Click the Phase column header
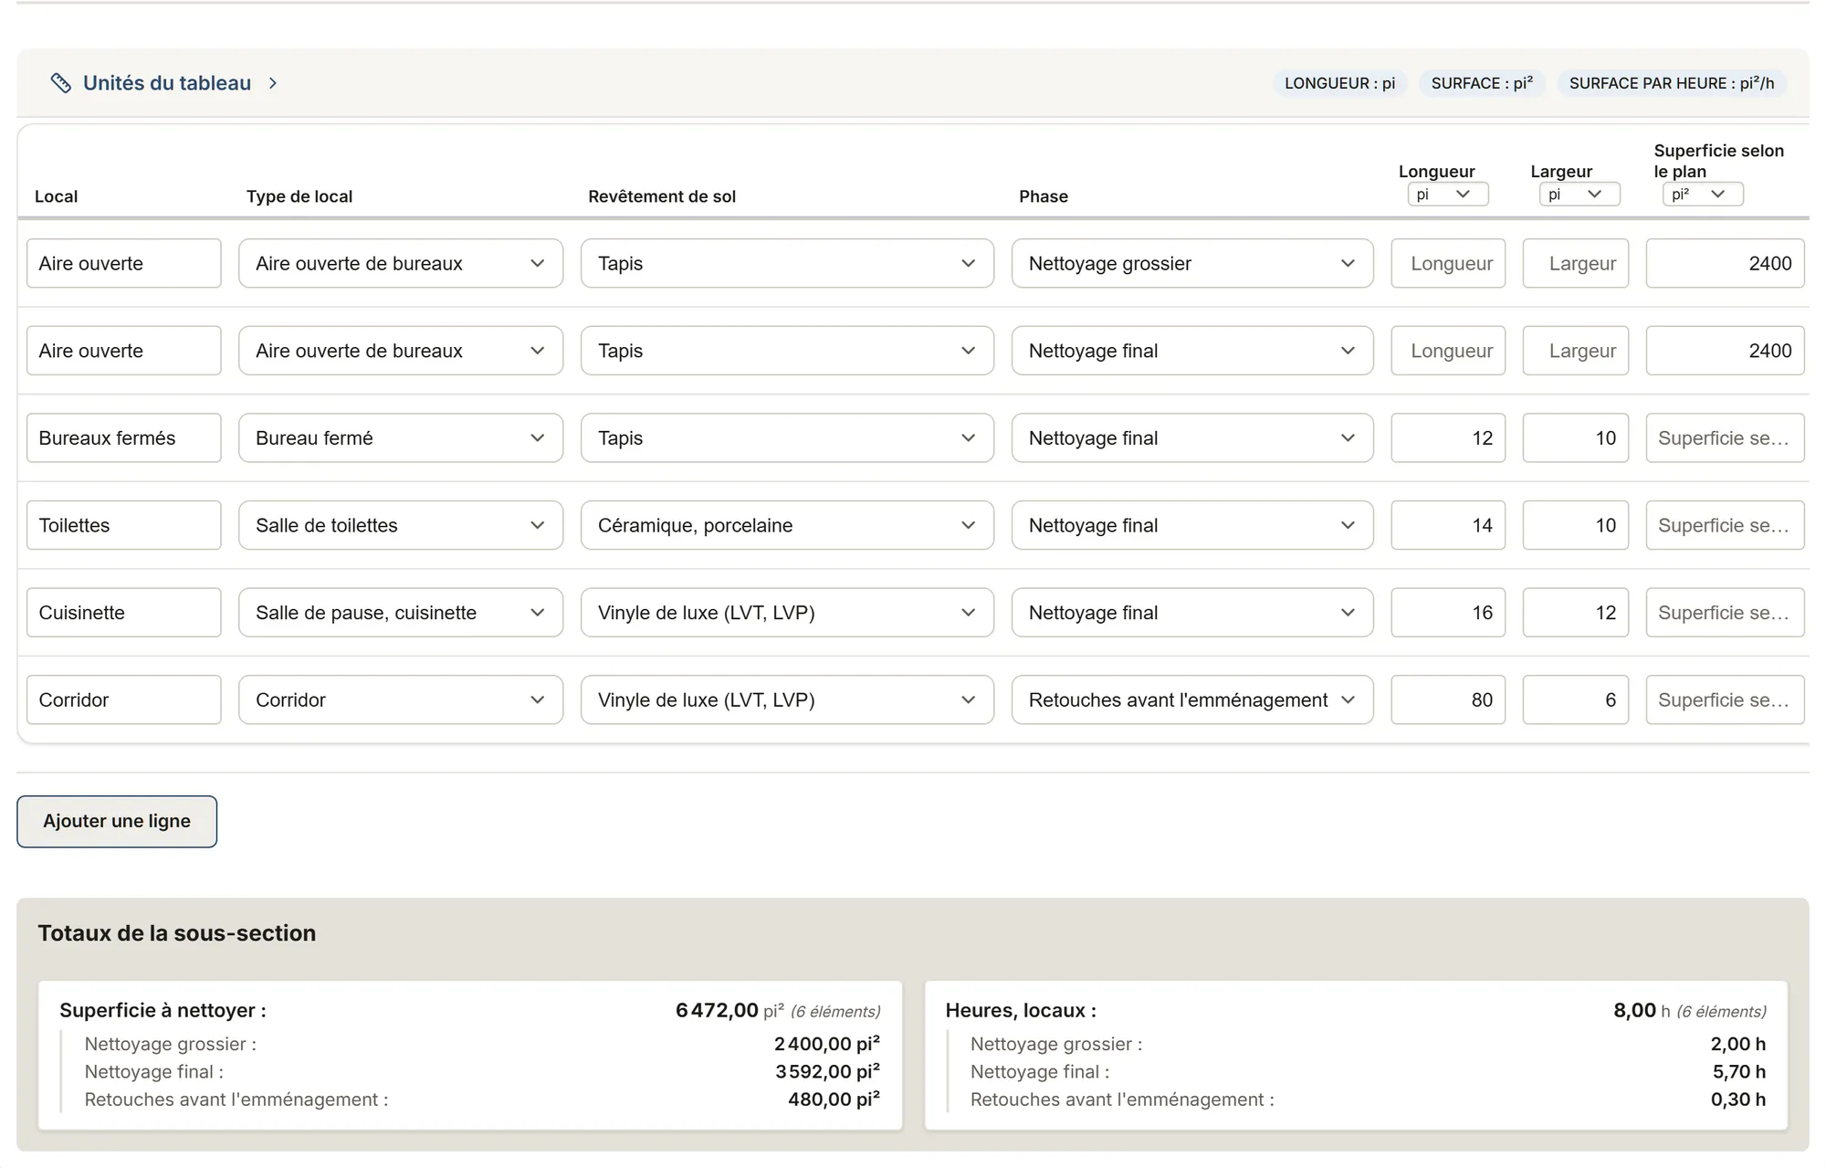This screenshot has width=1826, height=1168. (1044, 196)
